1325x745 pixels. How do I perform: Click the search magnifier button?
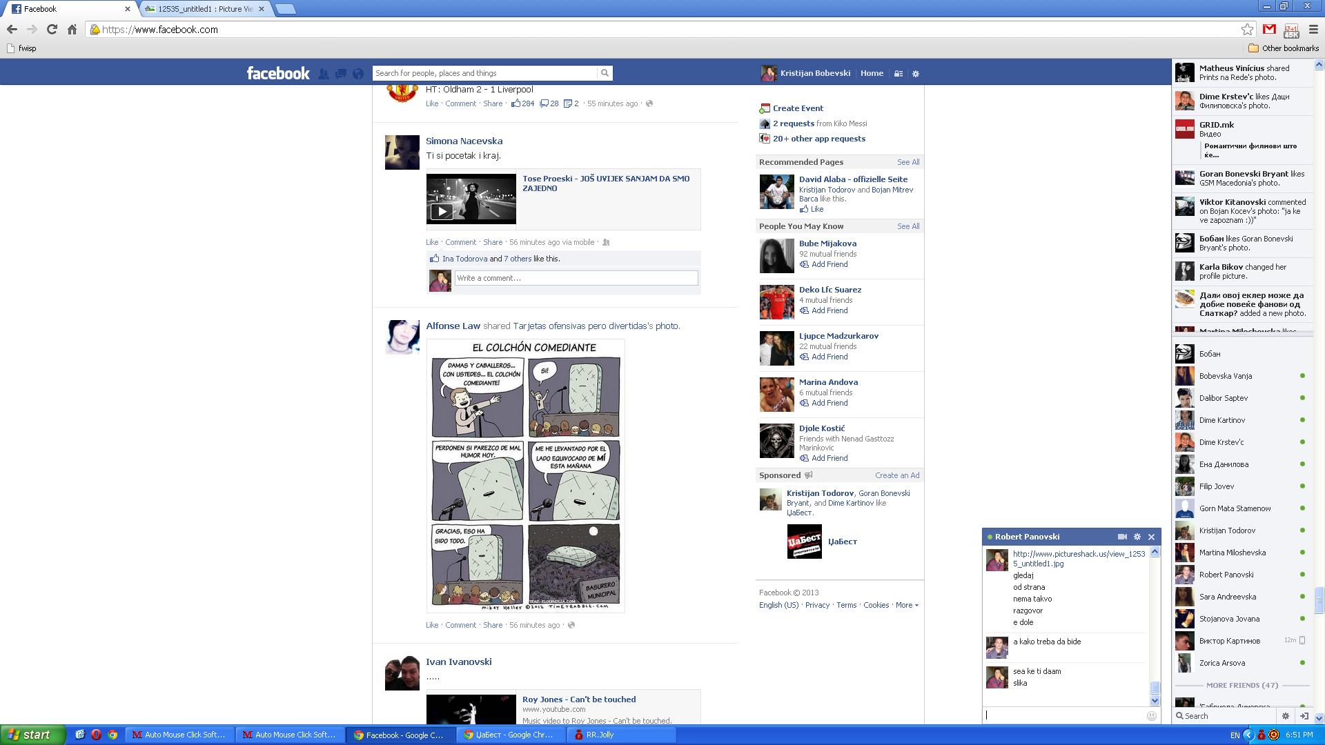[605, 73]
